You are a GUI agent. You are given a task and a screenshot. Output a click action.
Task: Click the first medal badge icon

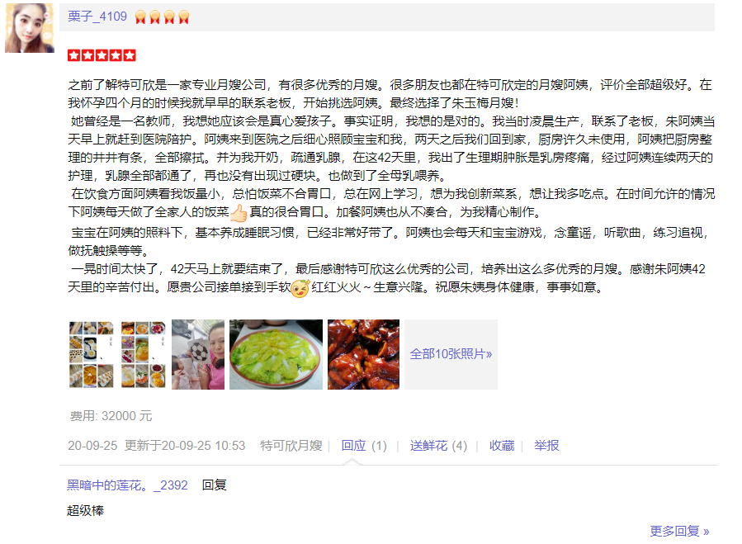click(140, 17)
